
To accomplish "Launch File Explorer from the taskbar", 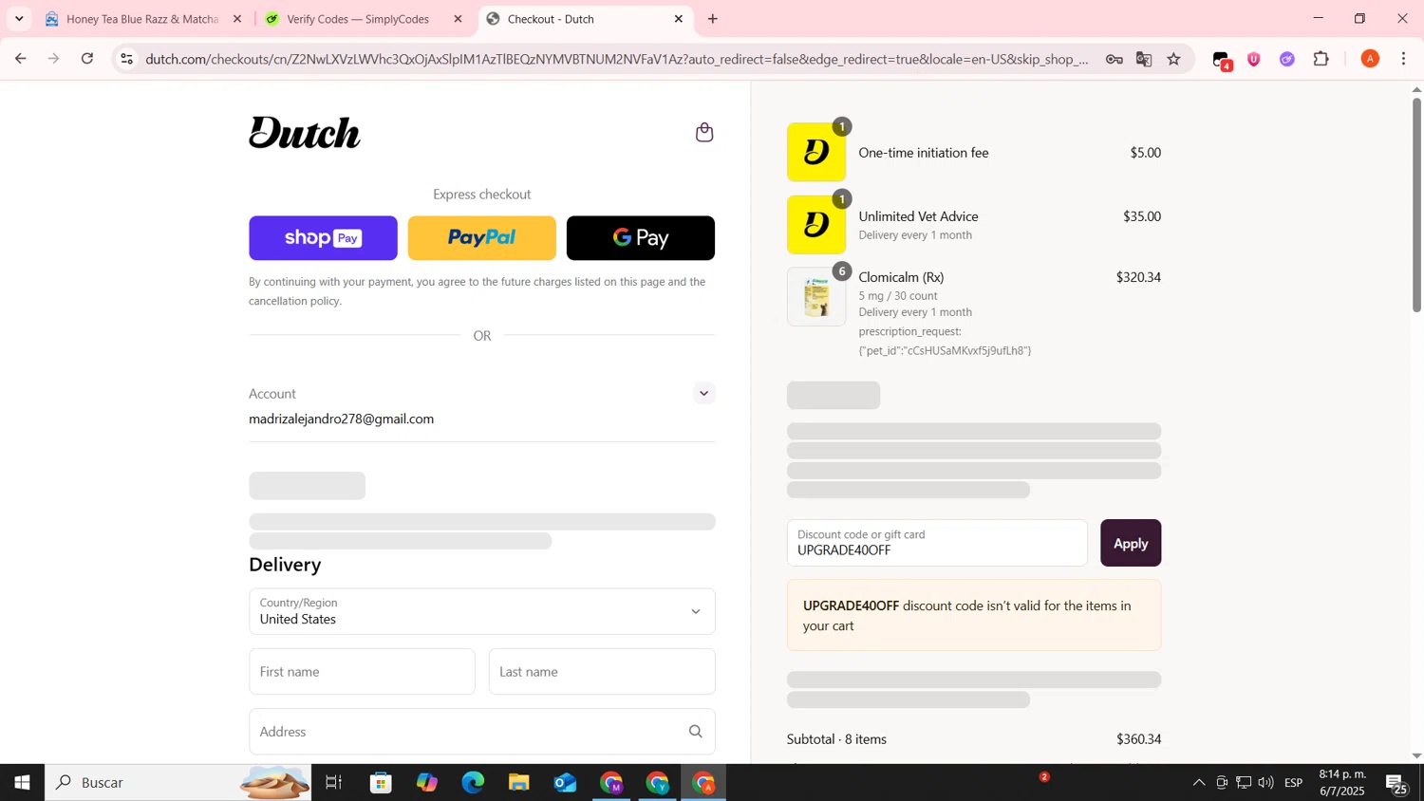I will click(518, 782).
